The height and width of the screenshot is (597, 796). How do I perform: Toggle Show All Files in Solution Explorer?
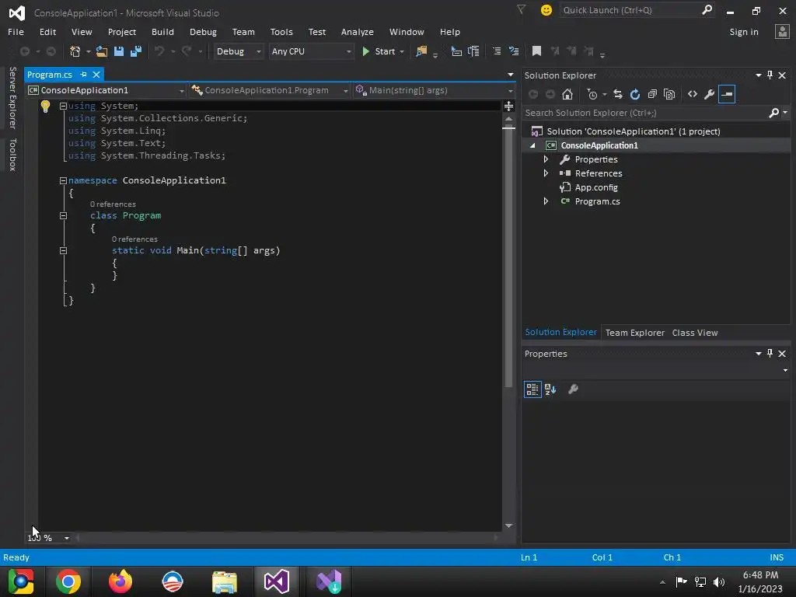669,94
